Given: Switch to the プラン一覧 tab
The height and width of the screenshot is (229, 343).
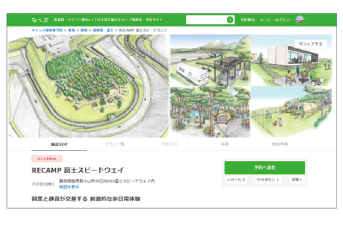Looking at the screenshot, I should tap(114, 144).
